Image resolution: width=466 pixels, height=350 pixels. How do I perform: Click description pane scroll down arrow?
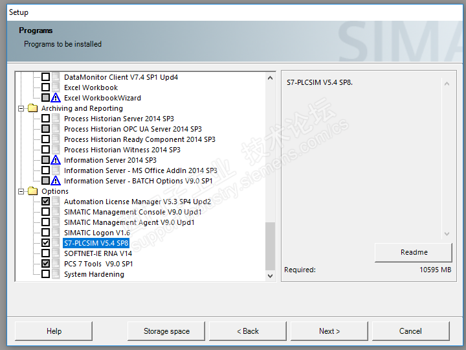tap(447, 233)
